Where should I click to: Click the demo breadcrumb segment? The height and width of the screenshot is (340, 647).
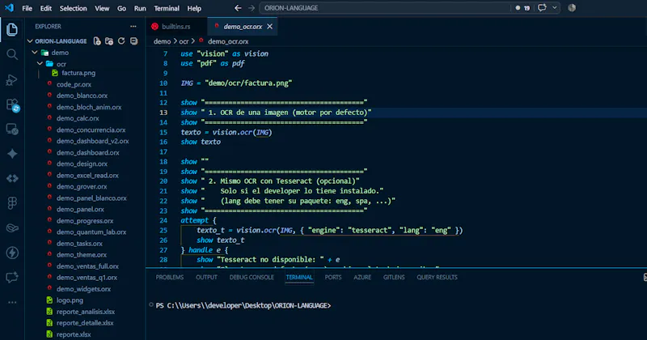tap(162, 41)
